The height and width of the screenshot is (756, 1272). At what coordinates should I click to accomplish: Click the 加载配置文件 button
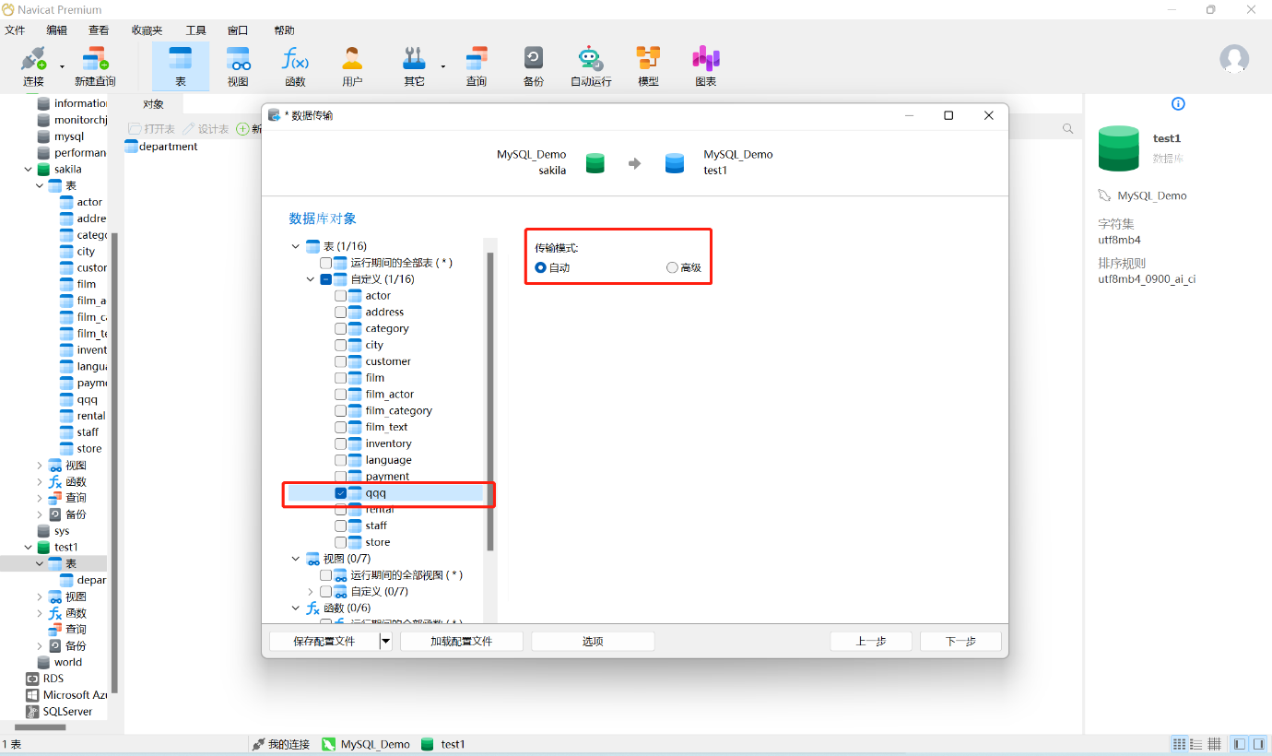(461, 642)
